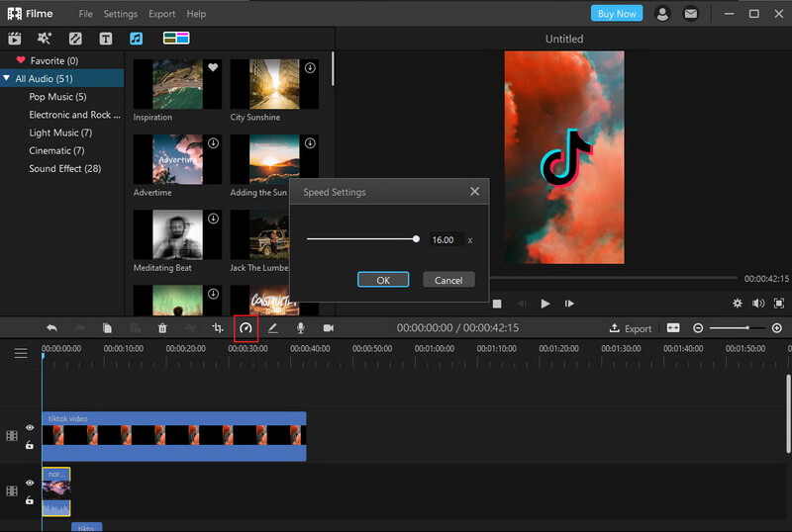The image size is (792, 532).
Task: Start voice recording with the microphone icon
Action: (301, 328)
